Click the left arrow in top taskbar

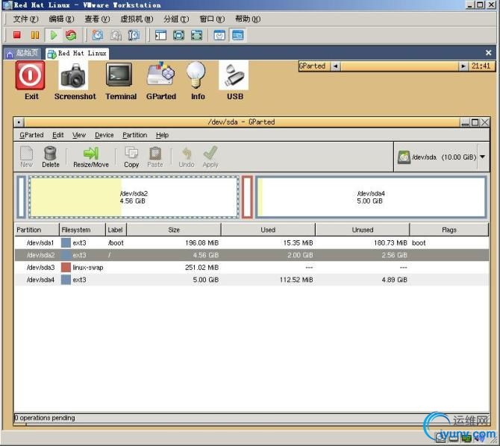pos(335,66)
